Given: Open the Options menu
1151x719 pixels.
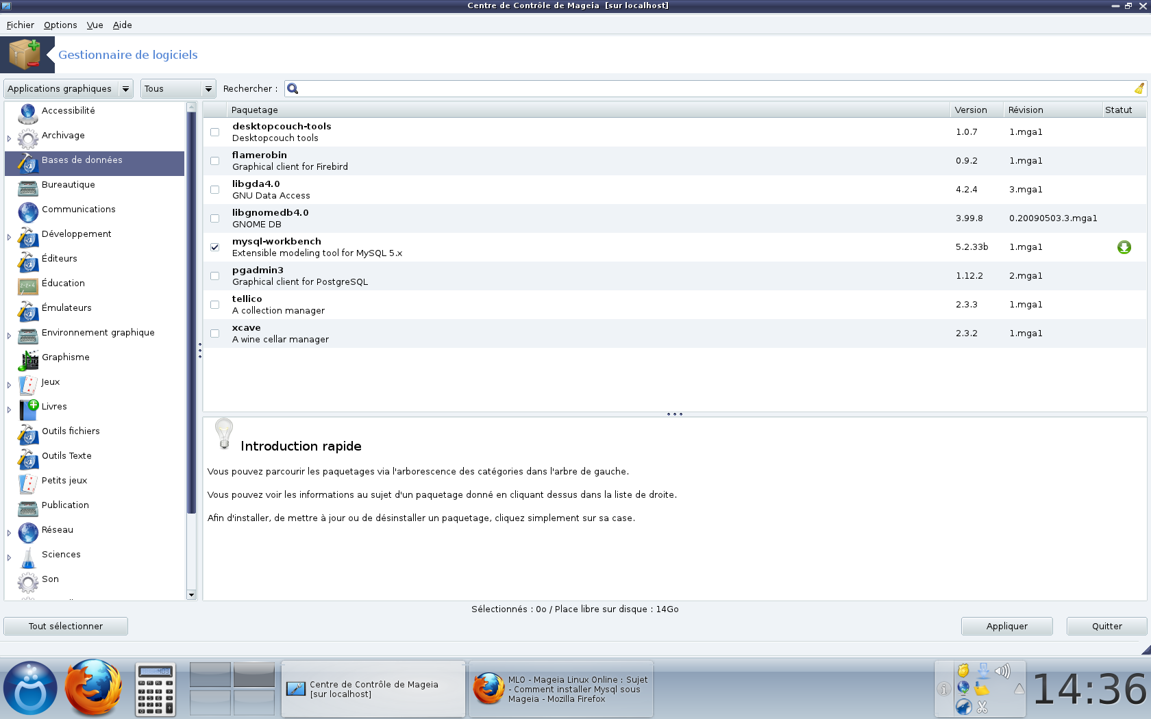Looking at the screenshot, I should 60,25.
